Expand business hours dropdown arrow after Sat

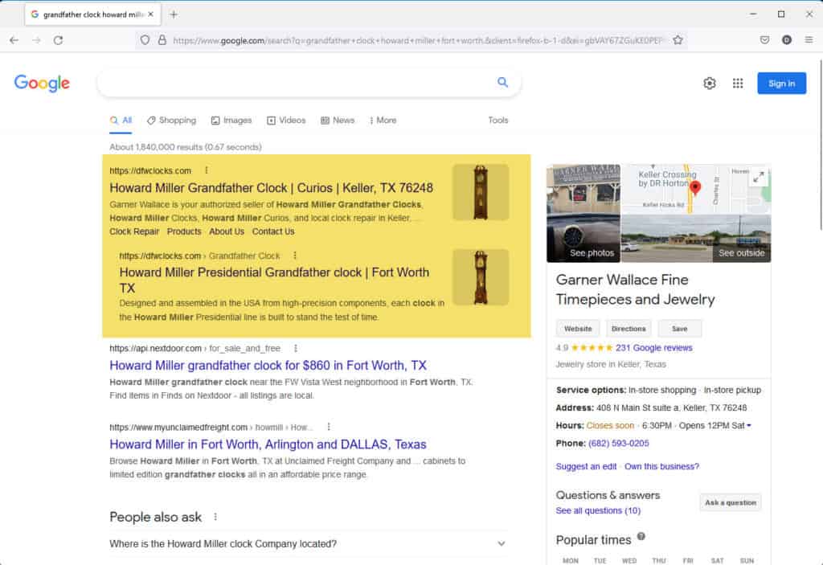[x=749, y=426]
